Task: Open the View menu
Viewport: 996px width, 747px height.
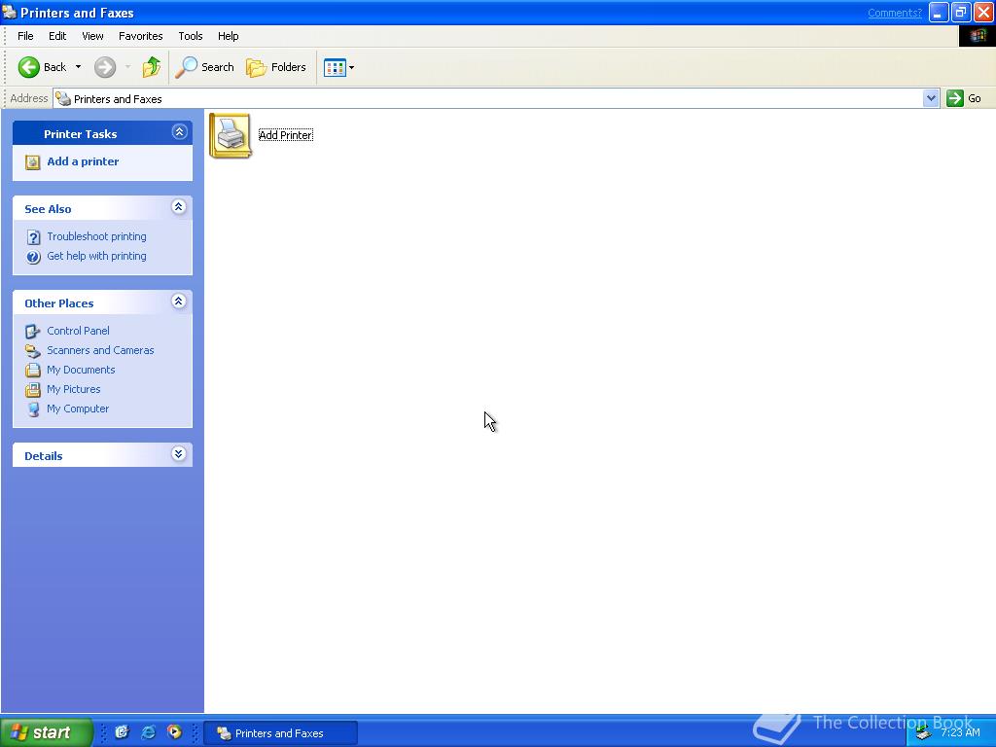Action: pyautogui.click(x=92, y=36)
